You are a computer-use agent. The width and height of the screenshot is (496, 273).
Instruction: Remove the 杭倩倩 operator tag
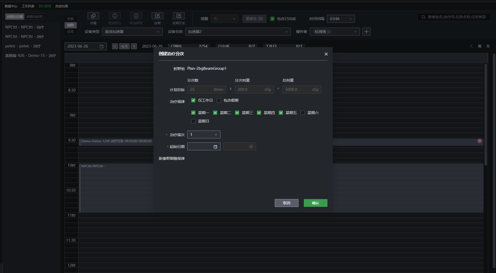329,32
